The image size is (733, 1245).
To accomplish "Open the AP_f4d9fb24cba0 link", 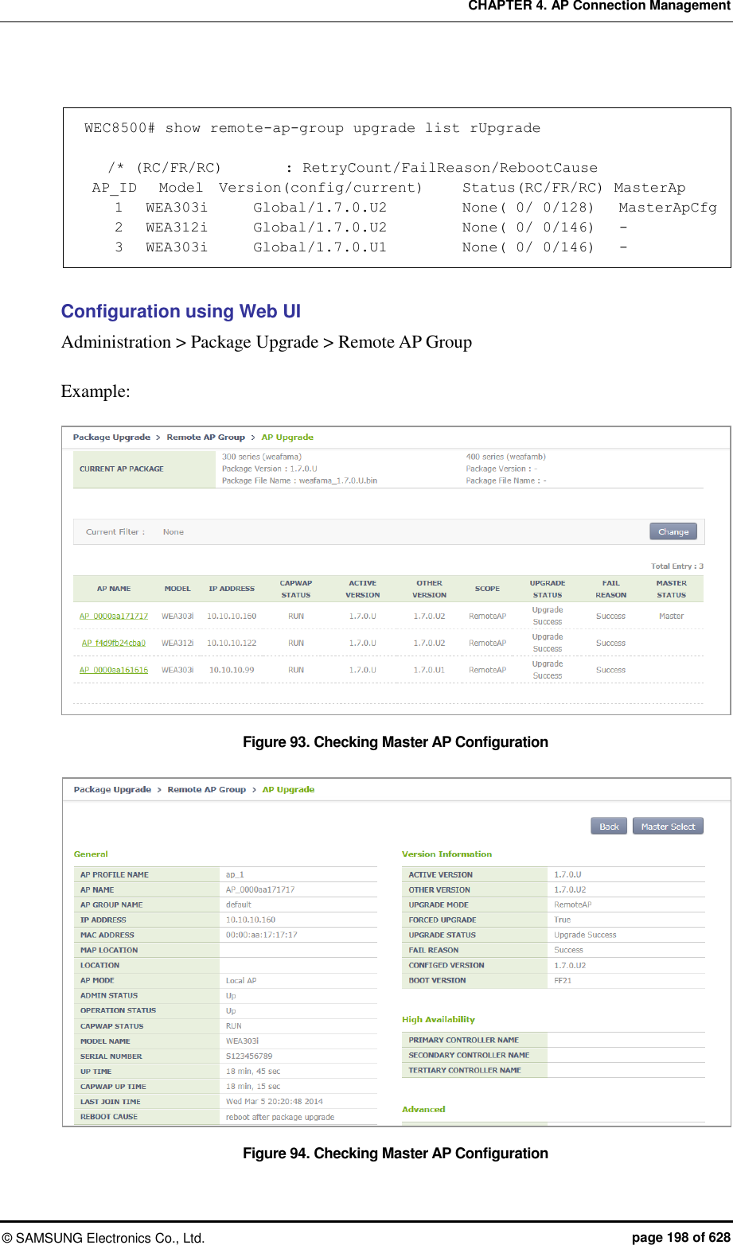I will [x=114, y=643].
